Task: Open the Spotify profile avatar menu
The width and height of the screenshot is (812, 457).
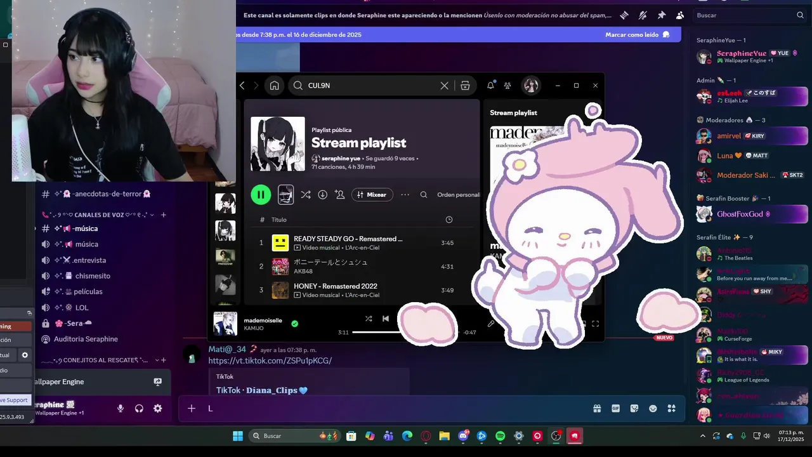Action: tap(530, 85)
